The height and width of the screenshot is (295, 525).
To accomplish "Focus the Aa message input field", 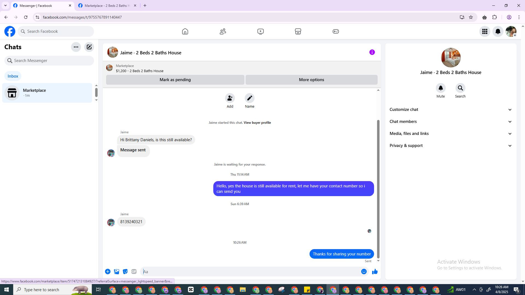I will (x=250, y=272).
